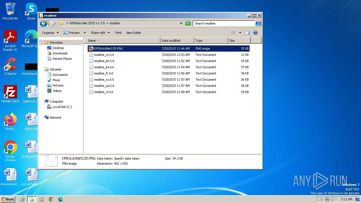The height and width of the screenshot is (203, 361).
Task: Select the readme_cn.txt file
Action: [169, 55]
